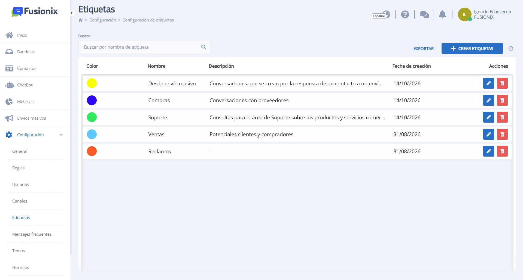Open Envíos masivos in the sidebar
The height and width of the screenshot is (280, 523).
35,118
